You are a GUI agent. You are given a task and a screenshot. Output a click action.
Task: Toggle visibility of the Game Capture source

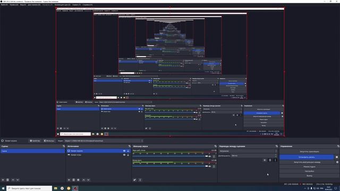(124, 155)
